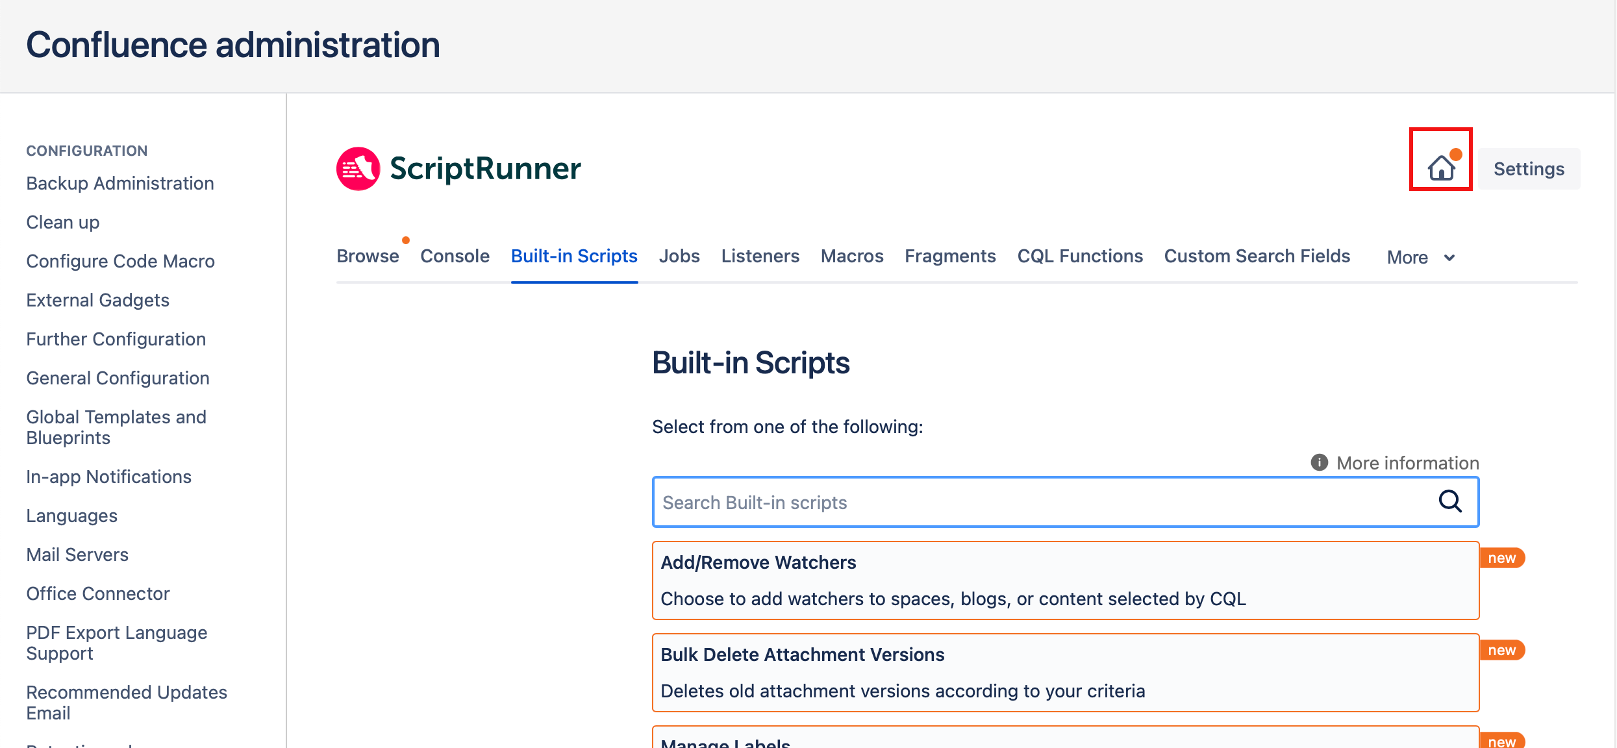The height and width of the screenshot is (748, 1617).
Task: Open the Listeners tab
Action: pos(760,256)
